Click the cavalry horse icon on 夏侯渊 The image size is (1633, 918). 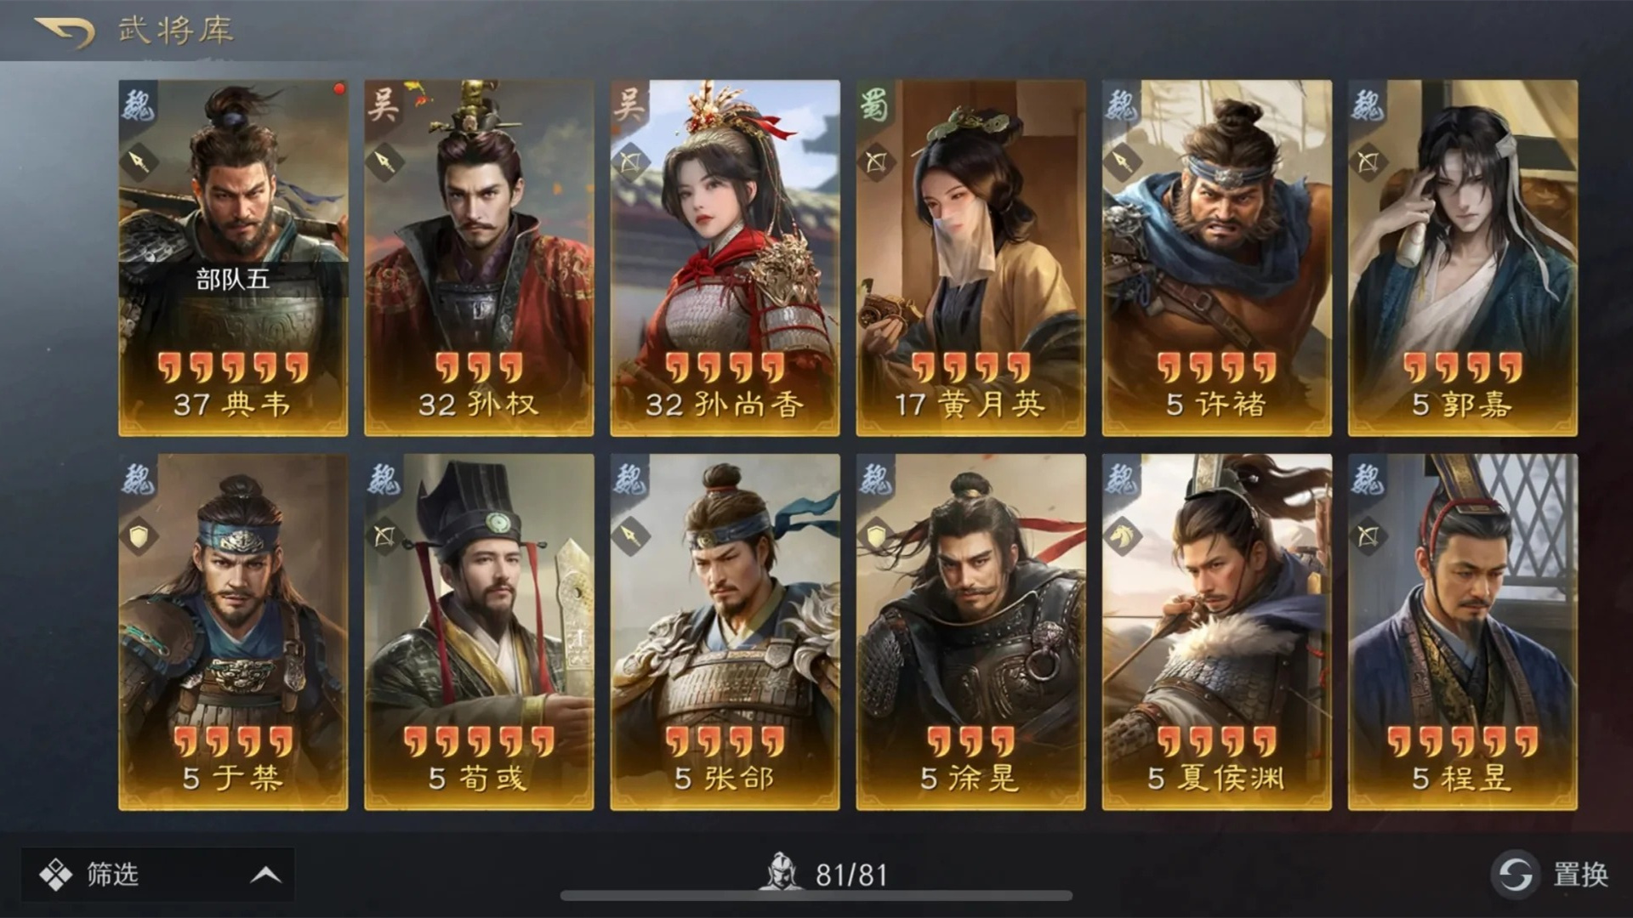[1121, 535]
